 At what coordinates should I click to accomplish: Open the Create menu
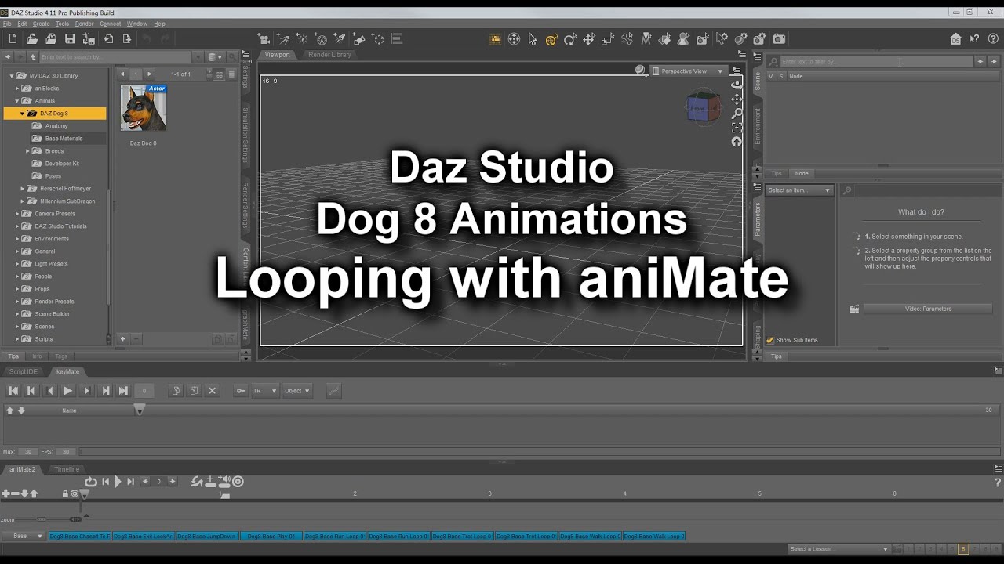coord(41,23)
